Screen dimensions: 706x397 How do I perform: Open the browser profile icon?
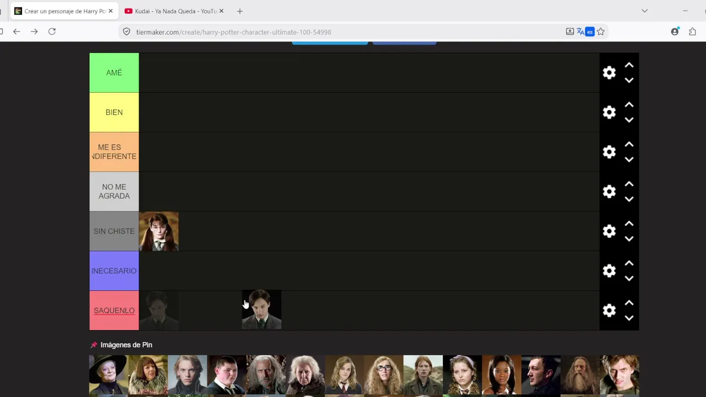(x=675, y=32)
